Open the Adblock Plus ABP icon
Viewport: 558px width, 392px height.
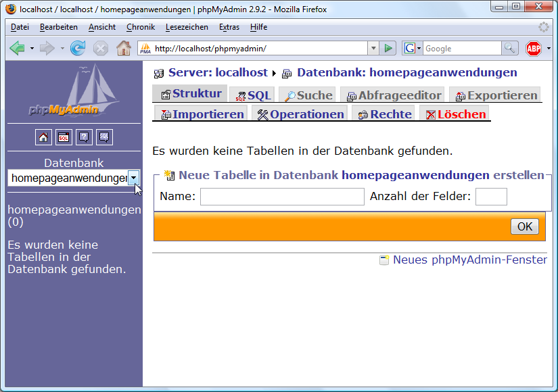point(534,49)
